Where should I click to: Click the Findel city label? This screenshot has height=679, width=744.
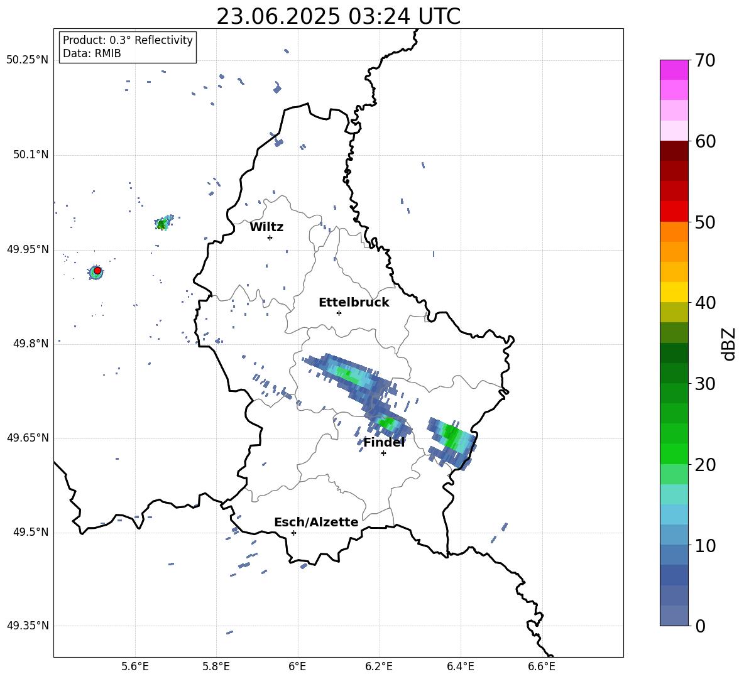(x=384, y=442)
